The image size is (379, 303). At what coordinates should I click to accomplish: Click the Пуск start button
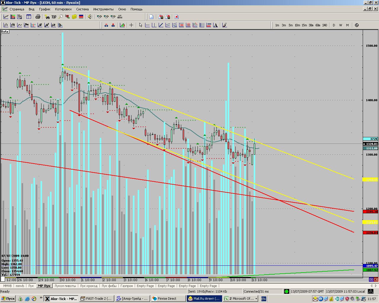8,299
